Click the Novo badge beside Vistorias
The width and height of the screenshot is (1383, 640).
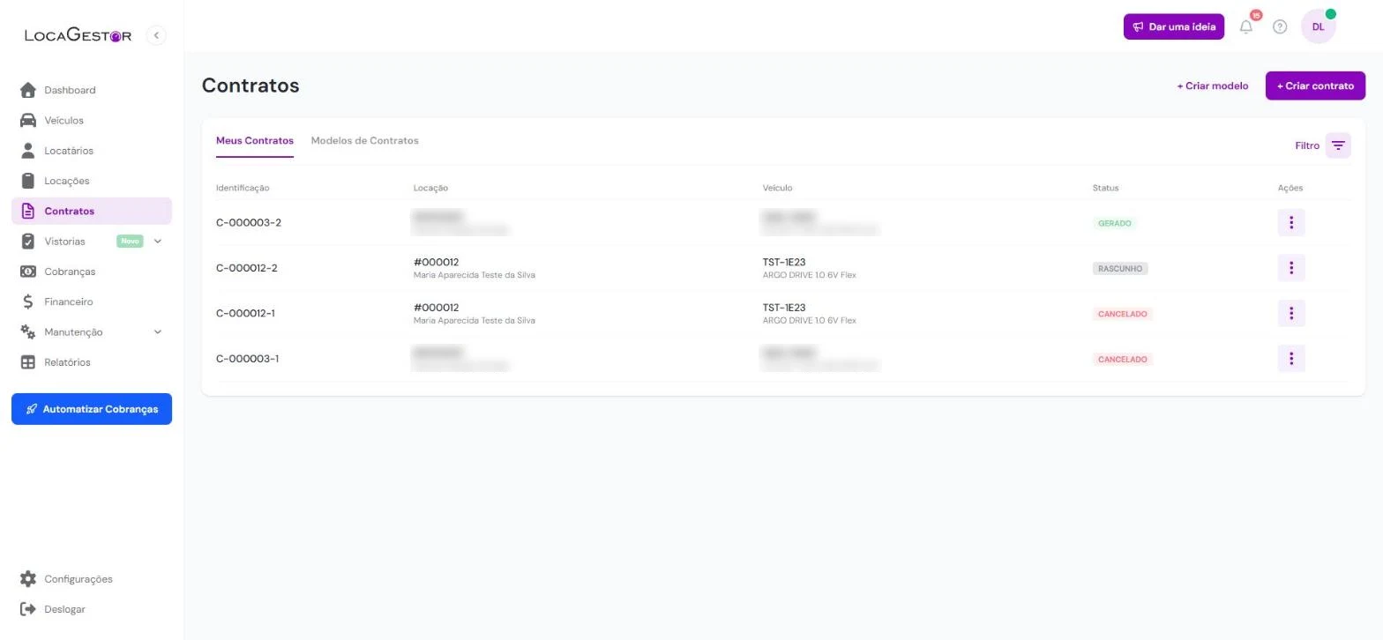[130, 241]
